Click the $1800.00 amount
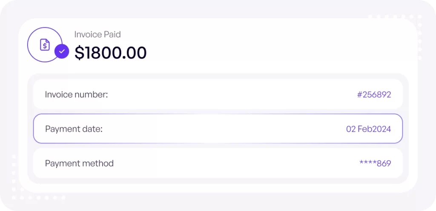436x211 pixels. point(110,53)
